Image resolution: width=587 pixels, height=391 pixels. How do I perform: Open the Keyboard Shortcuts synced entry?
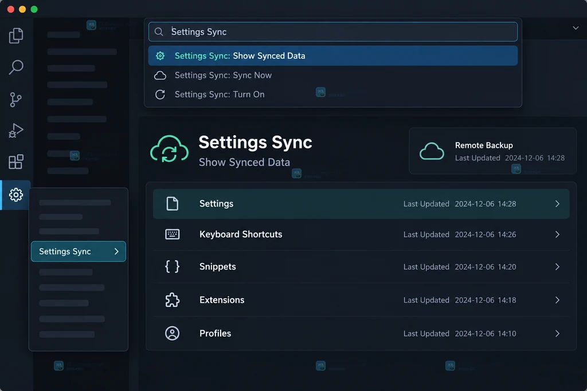point(361,234)
